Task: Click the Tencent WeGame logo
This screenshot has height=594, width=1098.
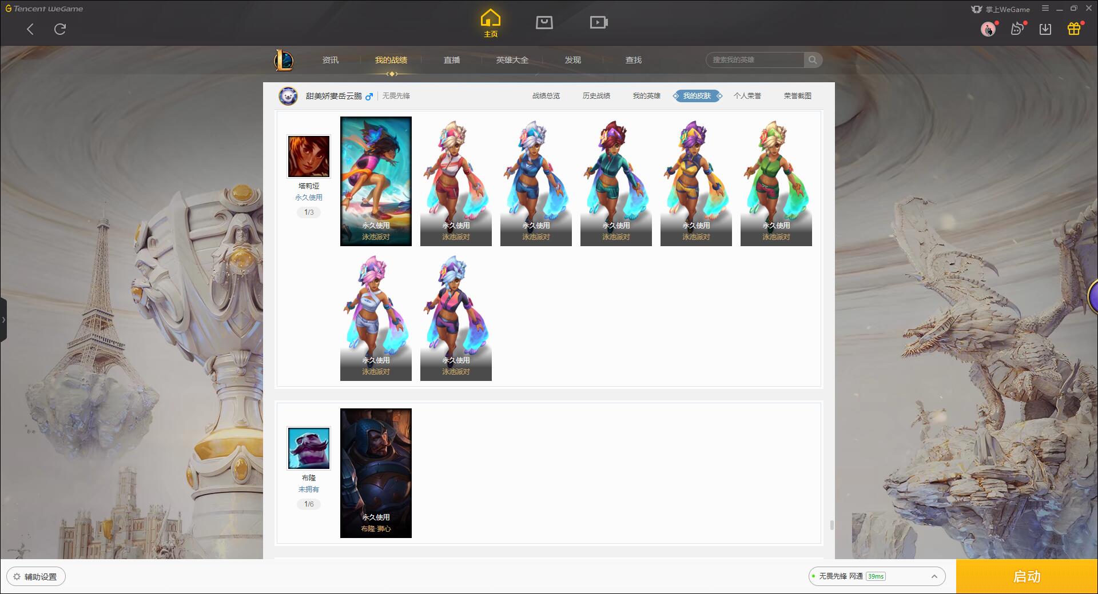Action: pyautogui.click(x=44, y=9)
